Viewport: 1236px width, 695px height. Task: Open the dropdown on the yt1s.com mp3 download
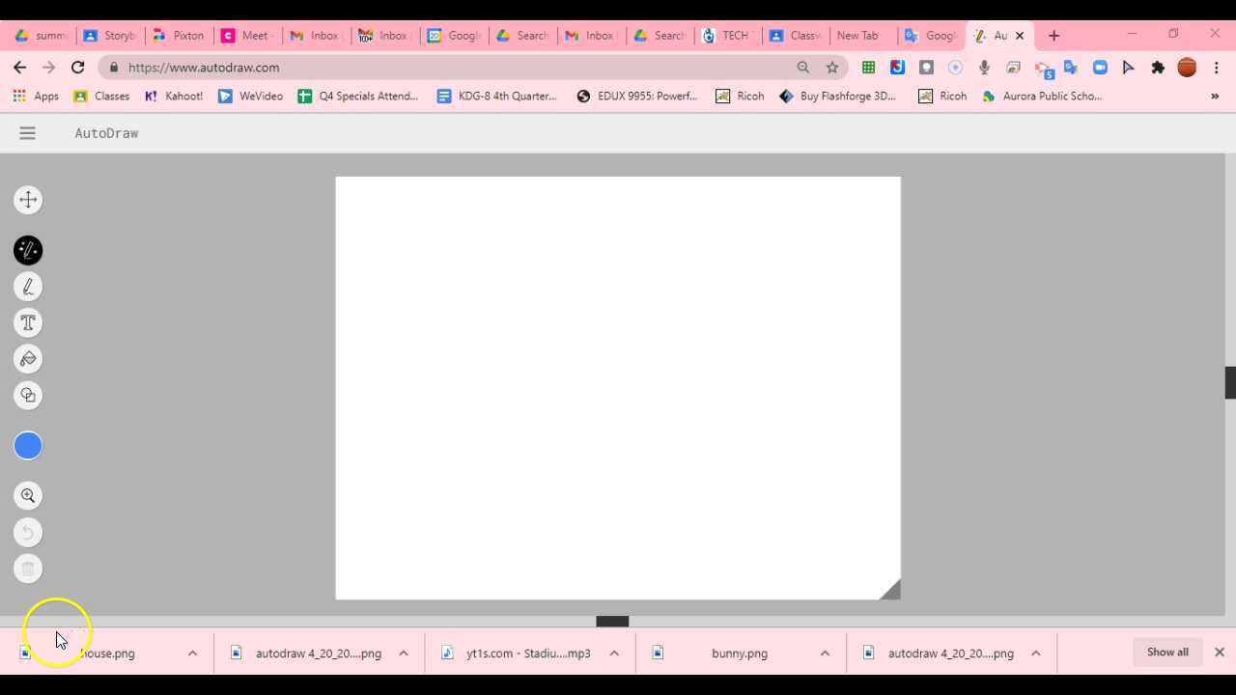tap(614, 653)
